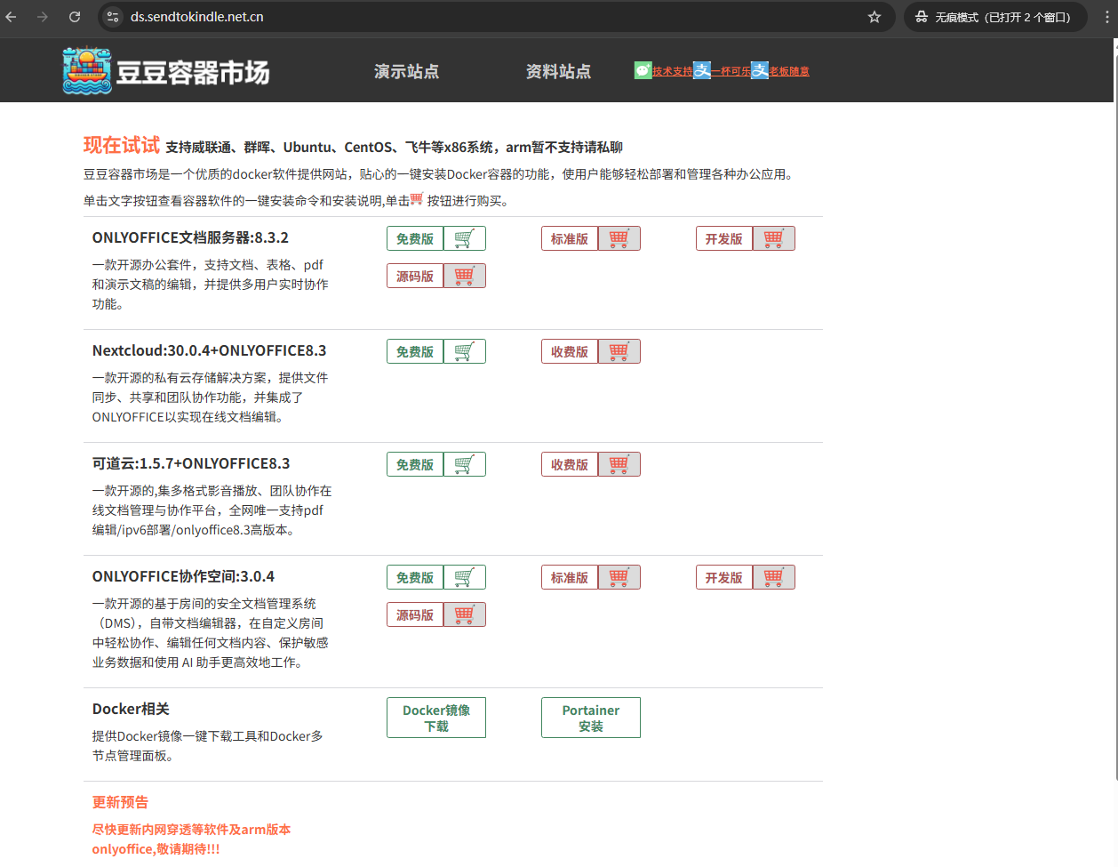Open the 资料站点 navigation item
Viewport: 1118px width, 867px height.
558,71
